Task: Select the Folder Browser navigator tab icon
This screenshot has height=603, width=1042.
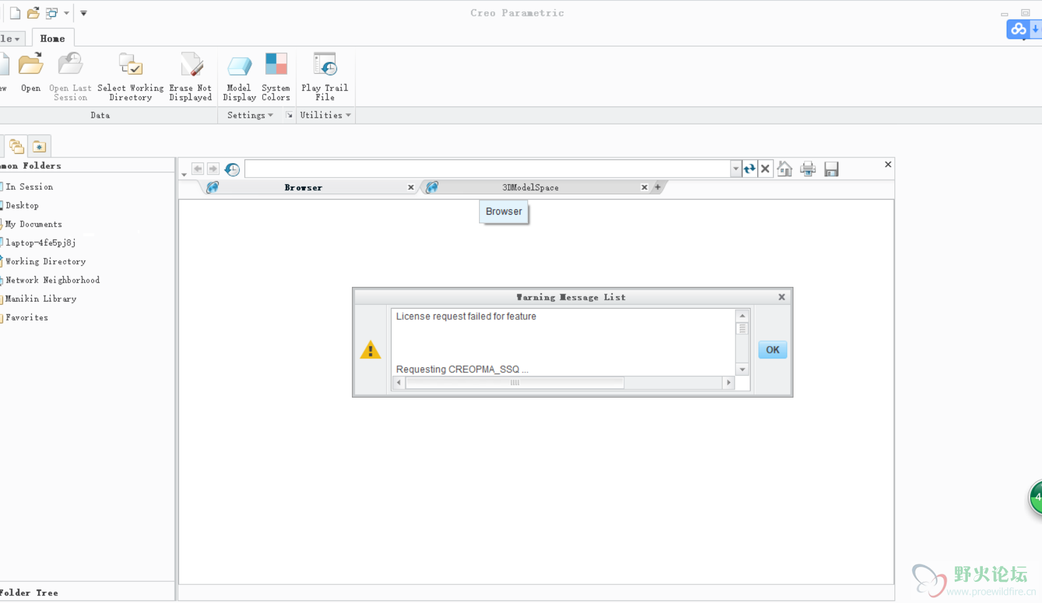Action: tap(17, 146)
